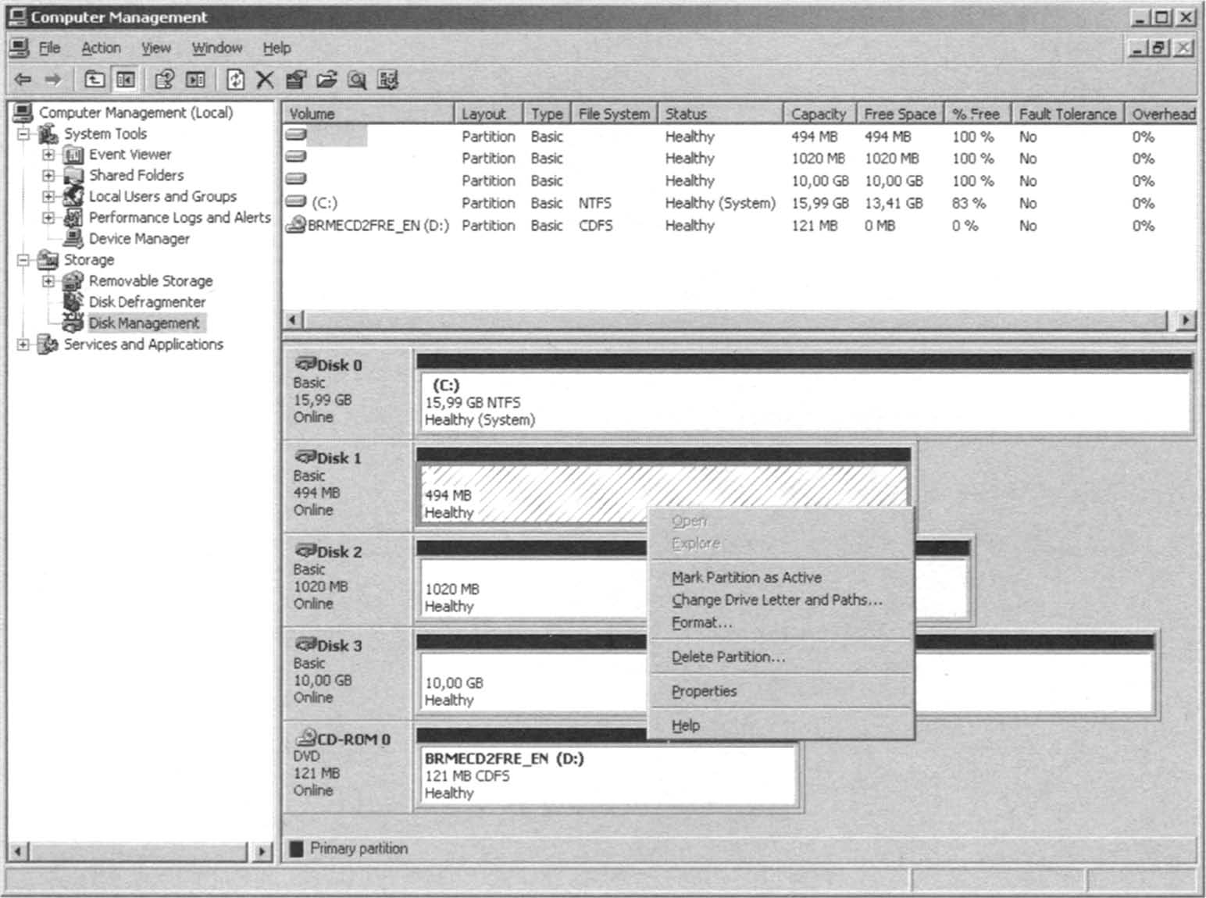Expand the Event Viewer node

48,155
